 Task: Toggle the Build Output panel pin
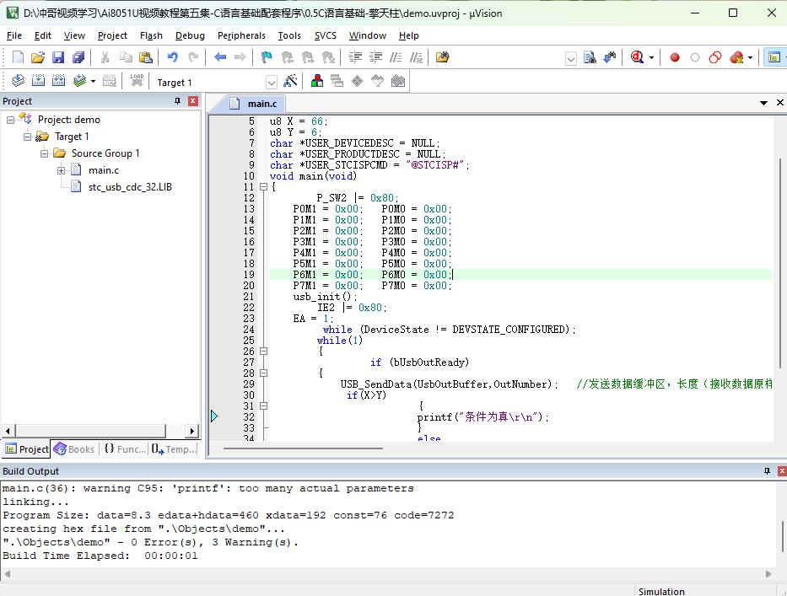tap(767, 470)
